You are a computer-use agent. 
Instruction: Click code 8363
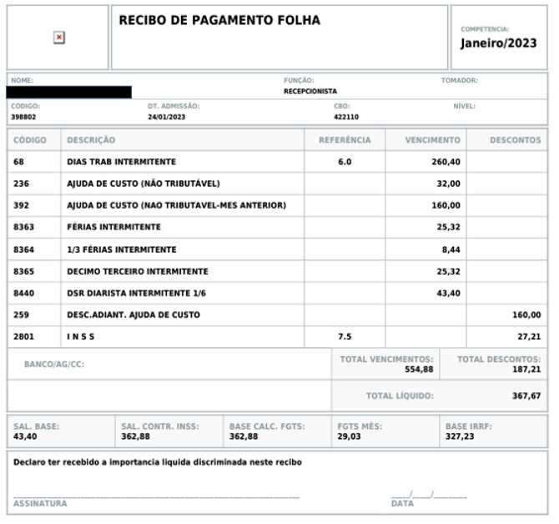[23, 227]
